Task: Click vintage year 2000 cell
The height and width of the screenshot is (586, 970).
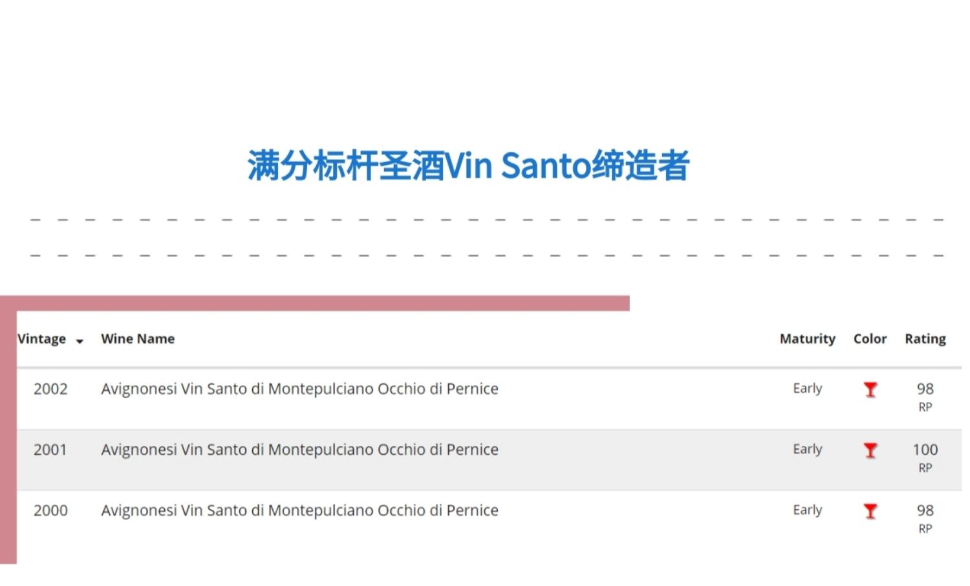Action: coord(50,510)
